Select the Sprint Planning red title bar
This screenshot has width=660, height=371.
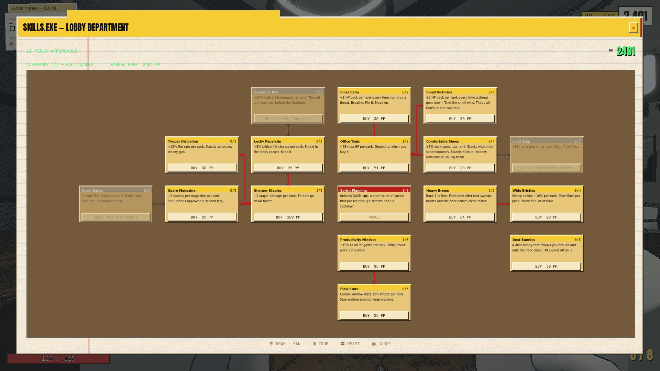(374, 190)
